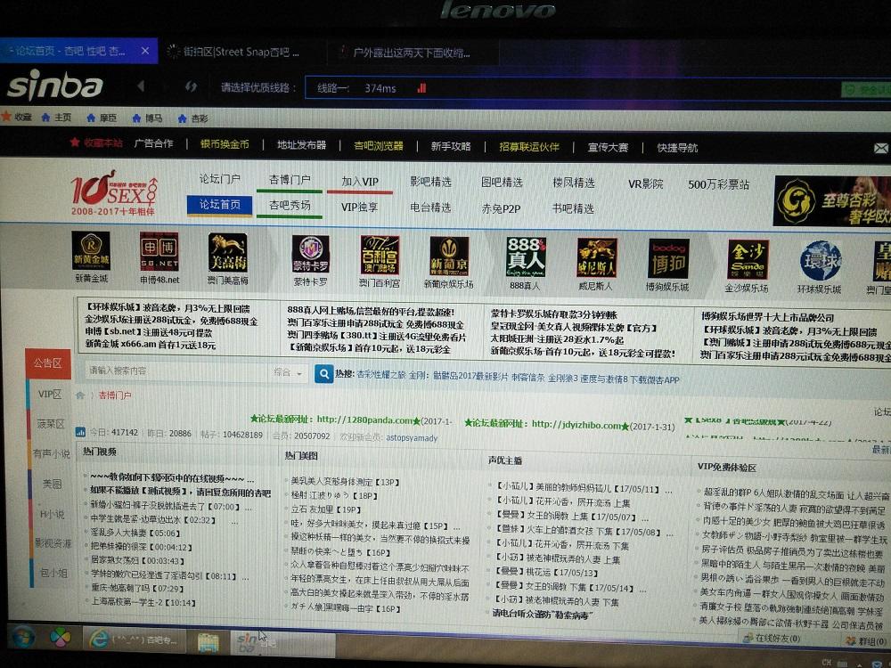
Task: Click into the search keyword input field
Action: pyautogui.click(x=176, y=371)
